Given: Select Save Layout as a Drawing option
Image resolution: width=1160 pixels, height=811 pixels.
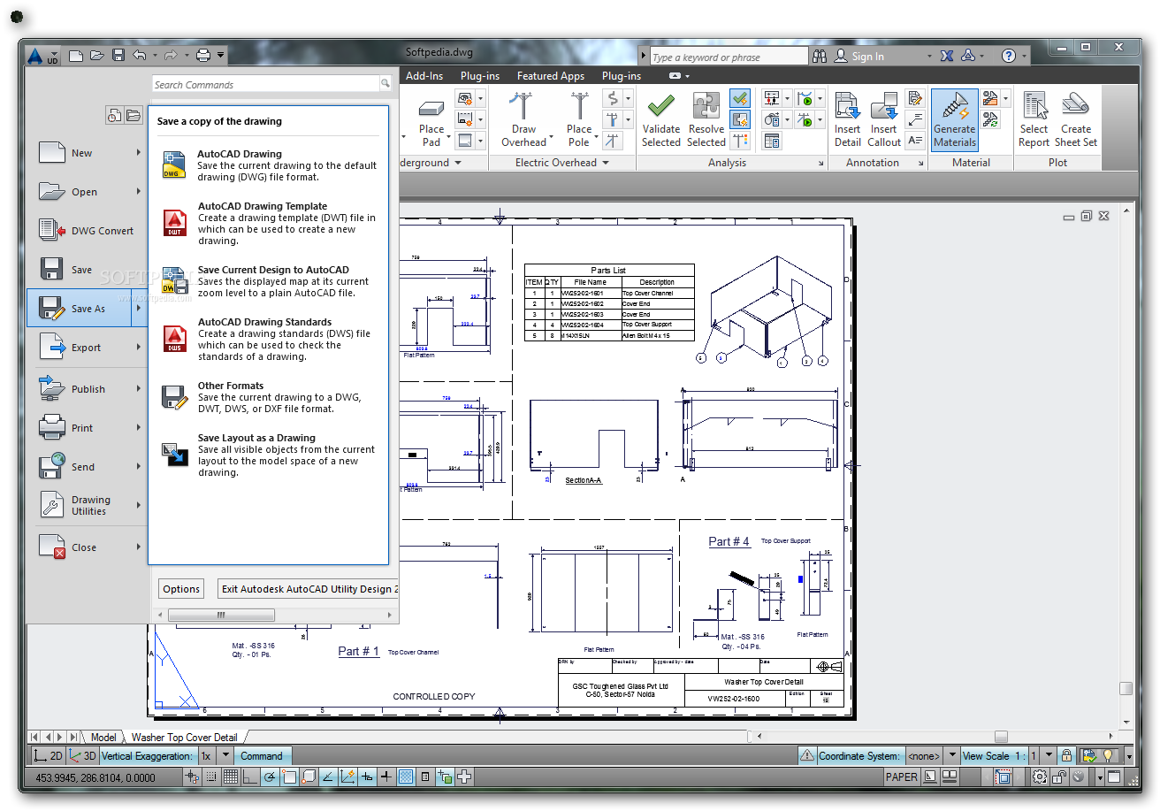Looking at the screenshot, I should coord(271,455).
